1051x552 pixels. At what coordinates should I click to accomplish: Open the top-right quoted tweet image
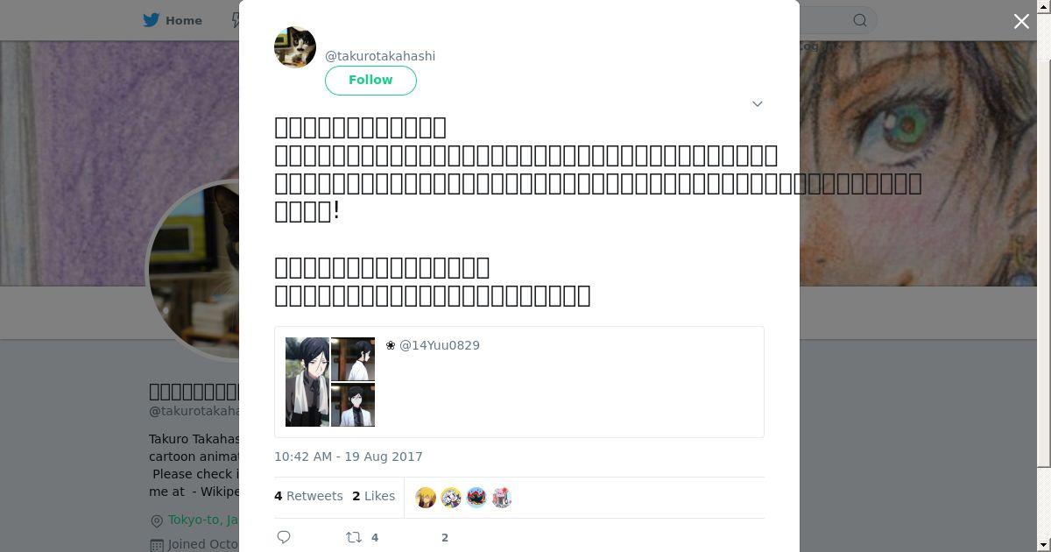353,359
